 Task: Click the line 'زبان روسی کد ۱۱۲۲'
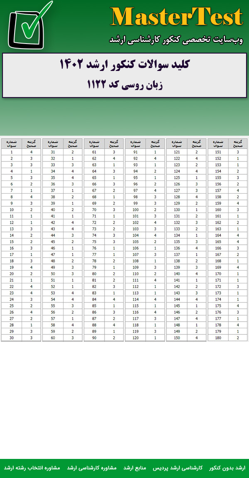[124, 85]
